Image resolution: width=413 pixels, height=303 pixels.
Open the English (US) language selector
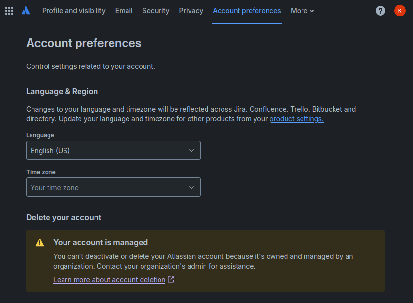[x=107, y=150]
